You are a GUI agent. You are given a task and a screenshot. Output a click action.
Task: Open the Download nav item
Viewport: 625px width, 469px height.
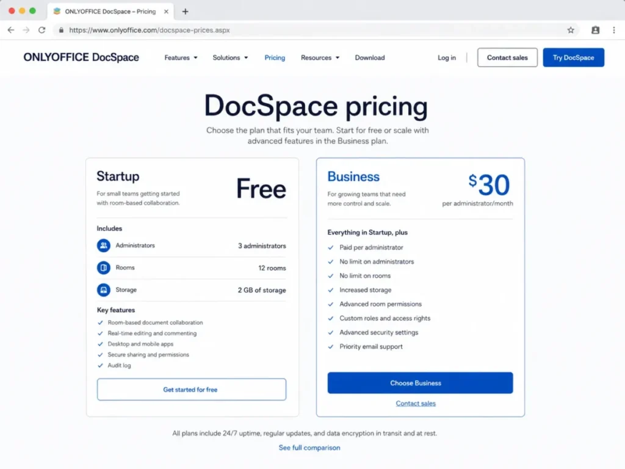coord(370,57)
